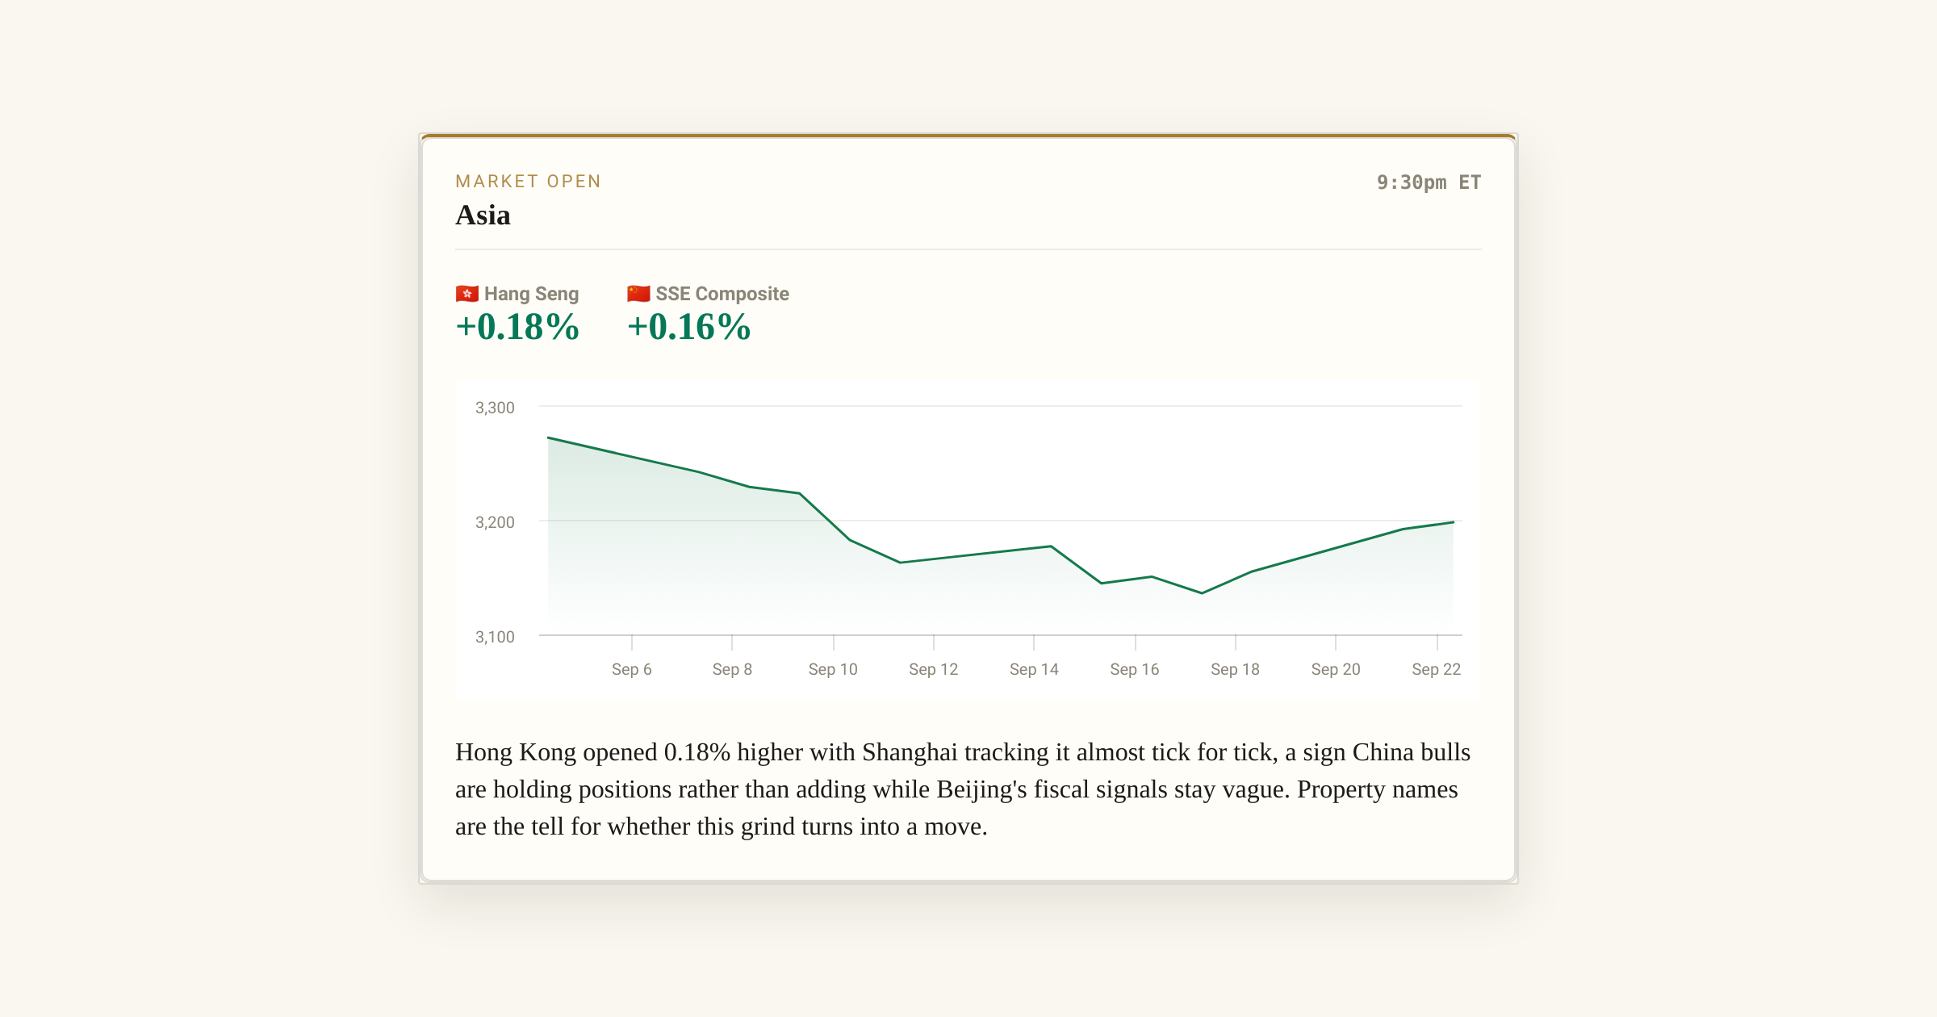Click the Asia region title
The width and height of the screenshot is (1937, 1017).
(x=483, y=216)
